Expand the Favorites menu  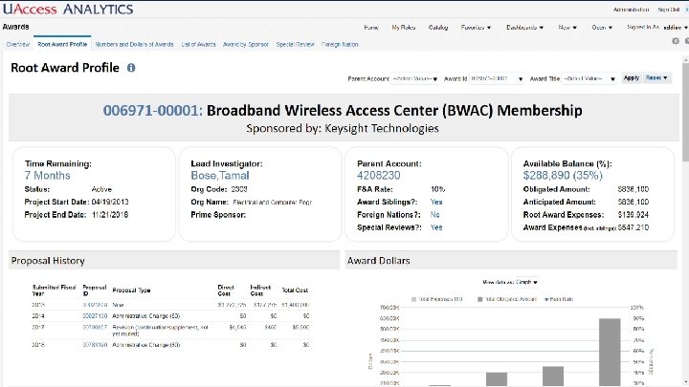click(x=476, y=27)
